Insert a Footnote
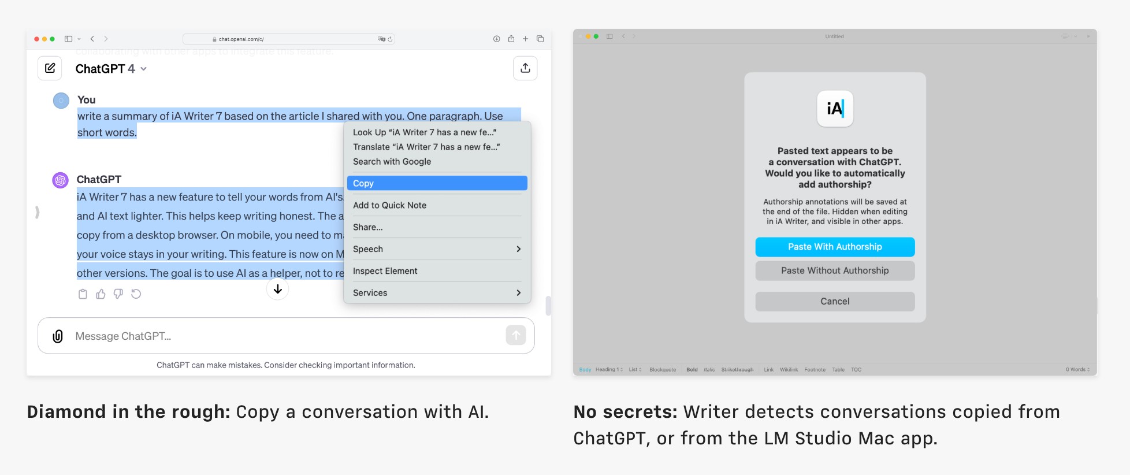 [x=815, y=370]
